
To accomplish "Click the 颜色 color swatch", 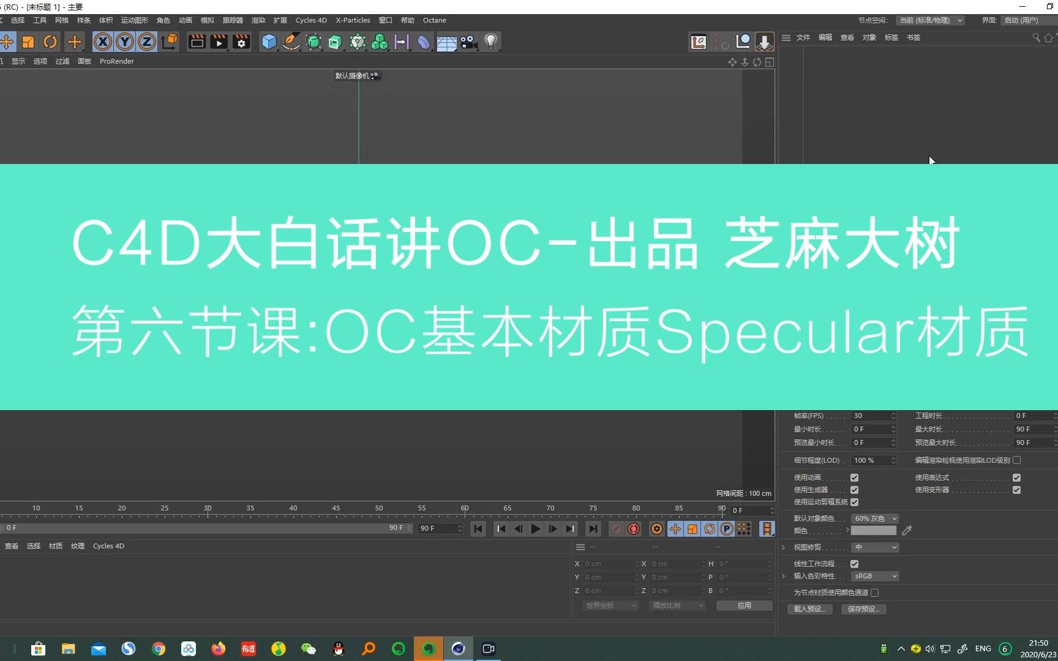I will (x=873, y=531).
